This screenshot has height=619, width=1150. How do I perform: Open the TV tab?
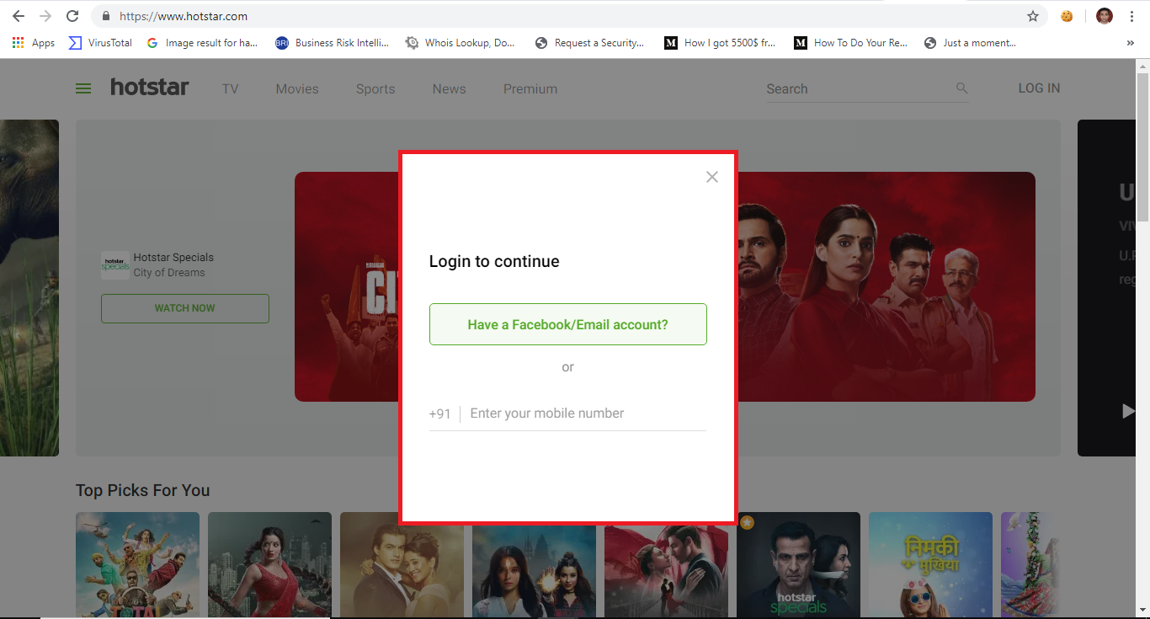[231, 88]
